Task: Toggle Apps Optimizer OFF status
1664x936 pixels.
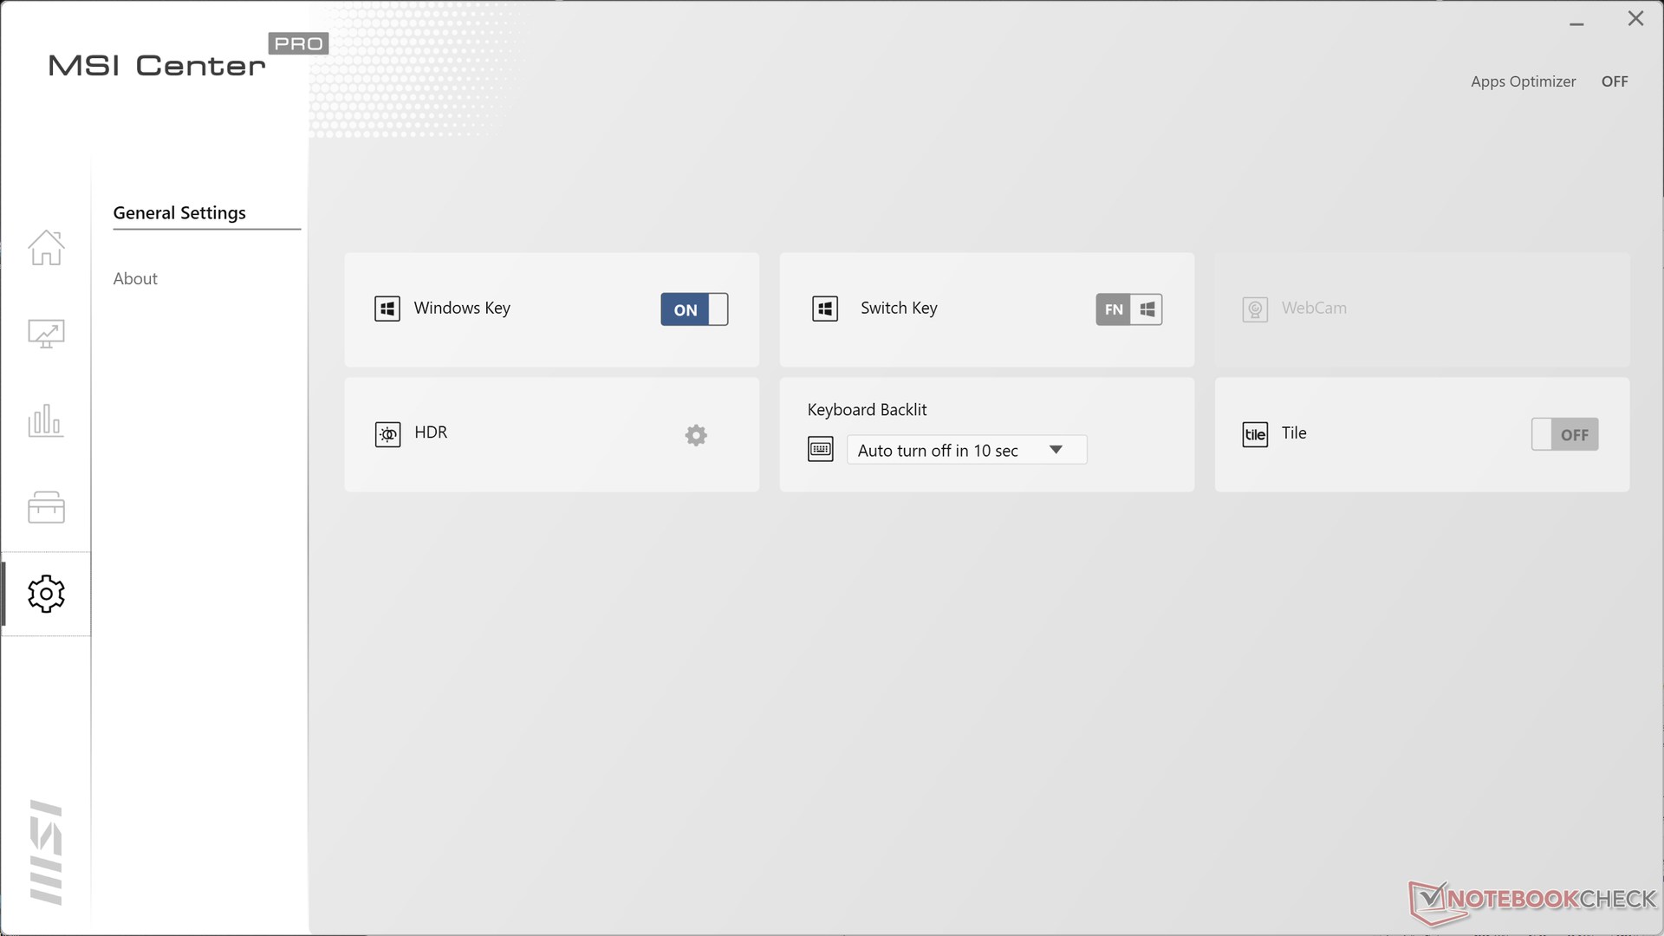Action: click(x=1615, y=81)
